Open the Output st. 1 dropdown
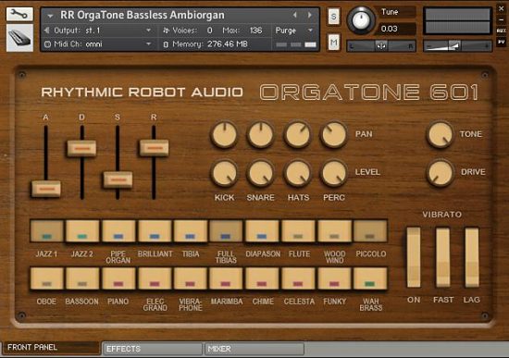This screenshot has height=358, width=509. (148, 31)
